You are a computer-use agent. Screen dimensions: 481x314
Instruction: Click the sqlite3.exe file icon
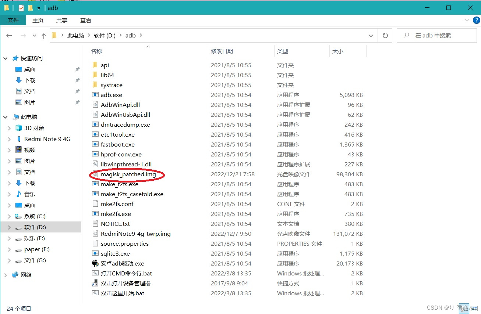click(x=95, y=253)
